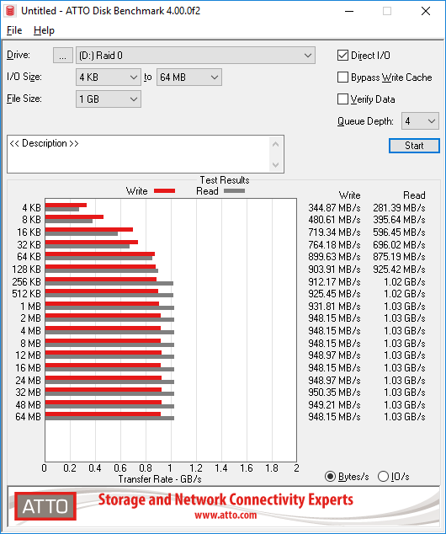This screenshot has height=534, width=446.
Task: Expand the File Size 1 GB dropdown
Action: (109, 99)
